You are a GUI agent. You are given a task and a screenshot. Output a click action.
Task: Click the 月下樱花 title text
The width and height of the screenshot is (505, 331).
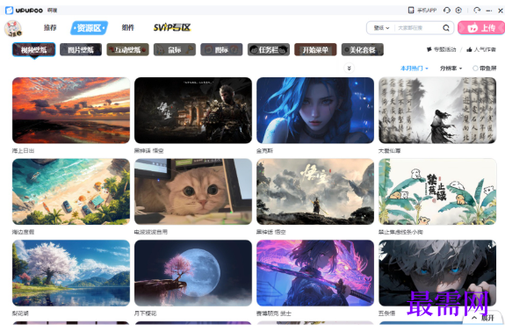click(x=145, y=313)
